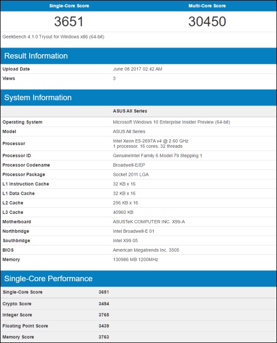Click the System Information section heading
Viewport: 277px width, 343px height.
coord(38,98)
